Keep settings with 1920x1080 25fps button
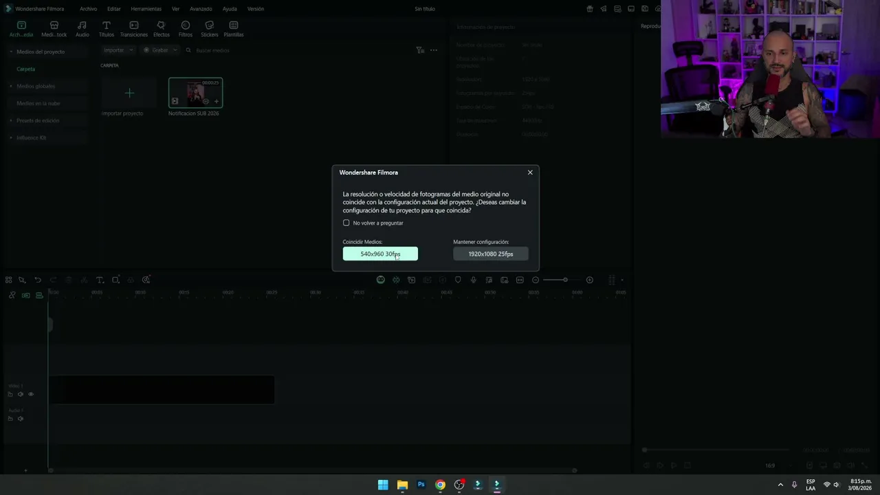This screenshot has width=880, height=495. click(x=491, y=254)
